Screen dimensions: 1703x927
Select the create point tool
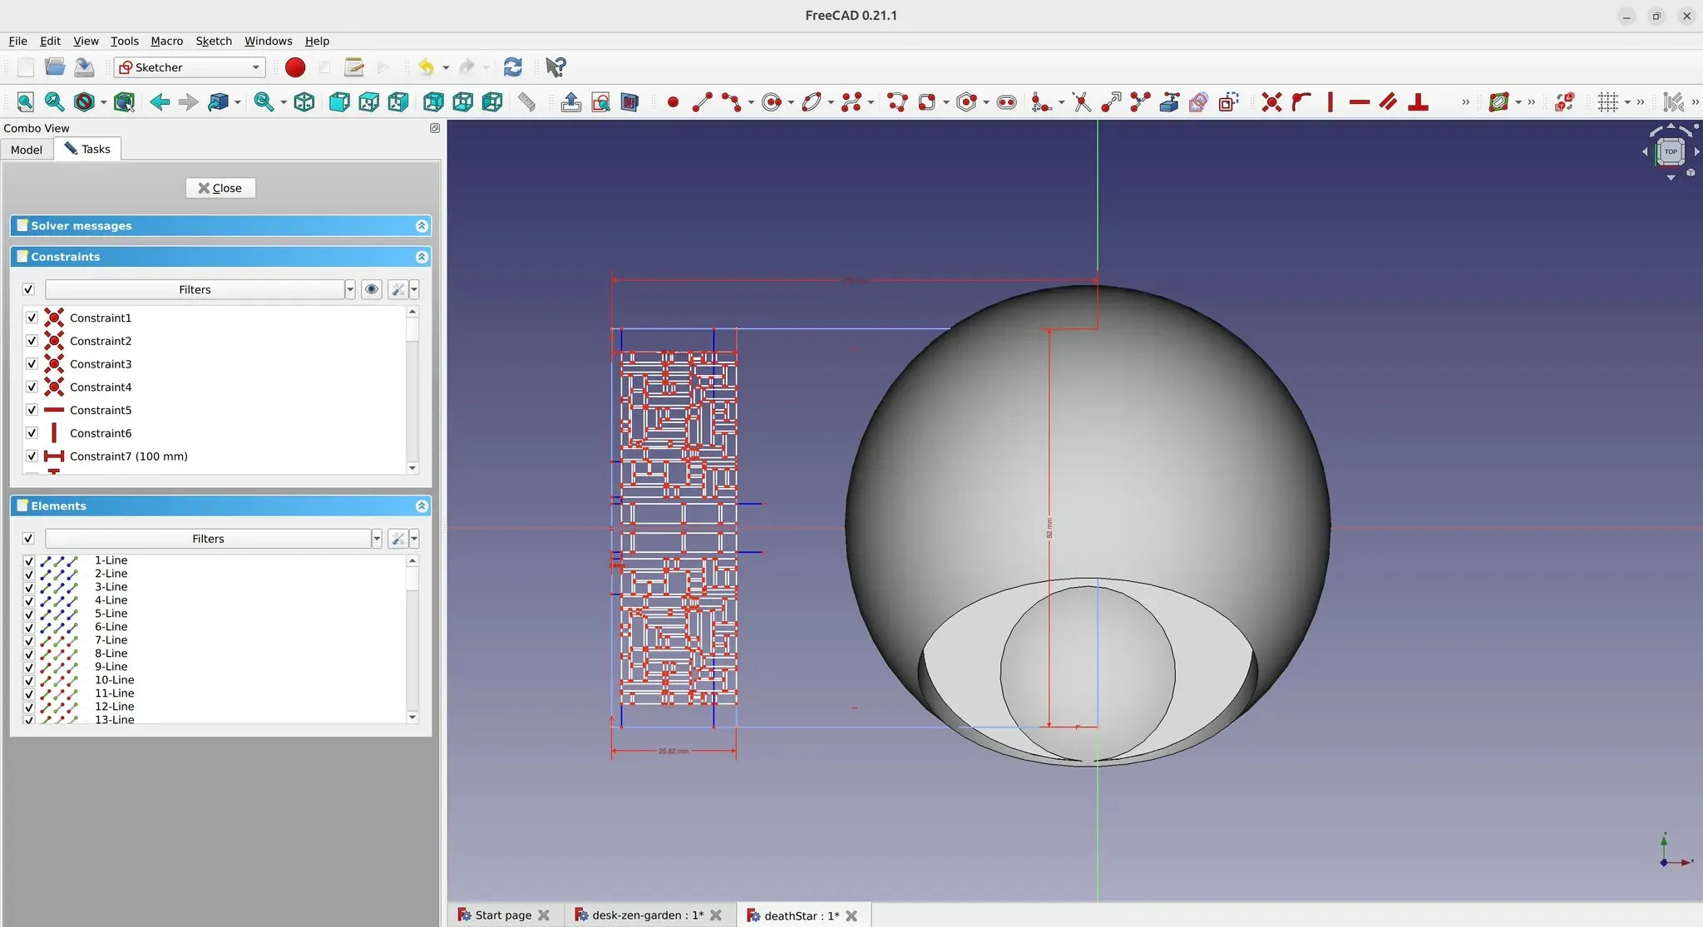point(673,102)
